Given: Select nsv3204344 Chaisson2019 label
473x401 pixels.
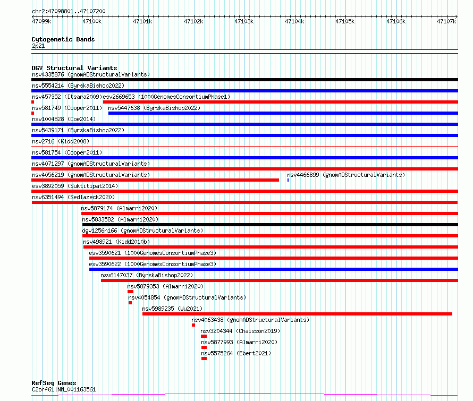Looking at the screenshot, I should tap(240, 331).
